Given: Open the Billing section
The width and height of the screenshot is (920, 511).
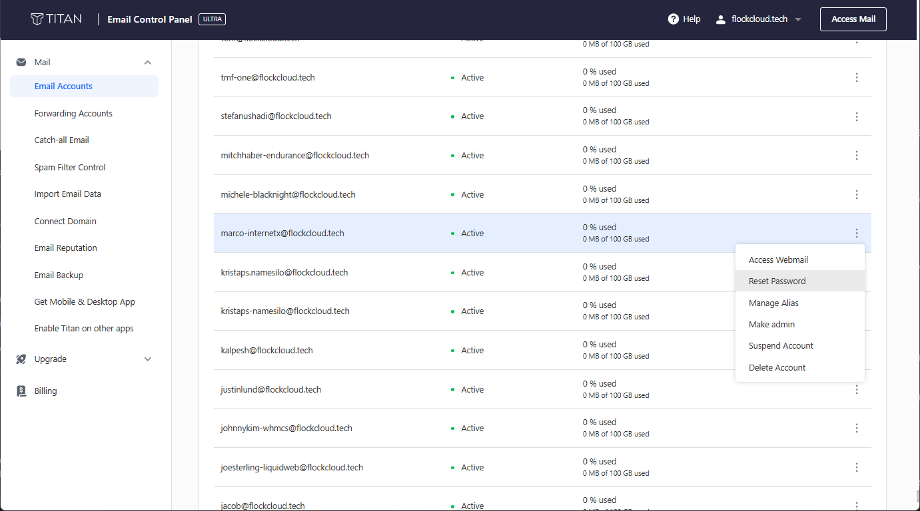Looking at the screenshot, I should 45,391.
